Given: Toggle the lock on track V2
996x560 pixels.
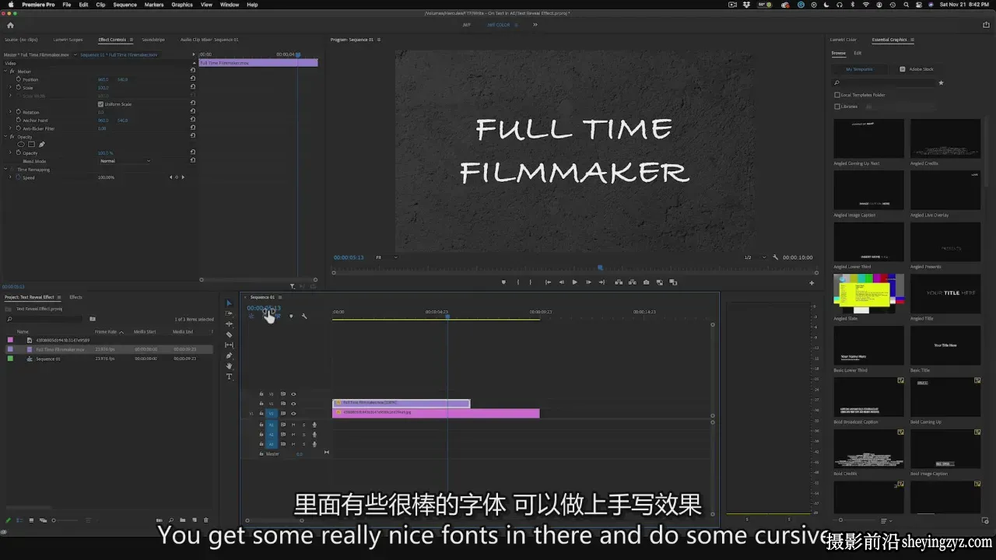Looking at the screenshot, I should 261,404.
